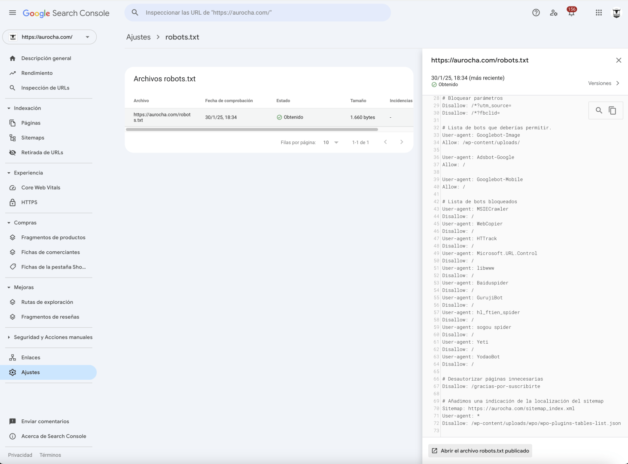
Task: Open Inspección de URLs
Action: pyautogui.click(x=45, y=88)
